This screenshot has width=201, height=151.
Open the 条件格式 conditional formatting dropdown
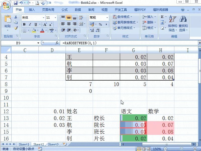[x=123, y=16]
